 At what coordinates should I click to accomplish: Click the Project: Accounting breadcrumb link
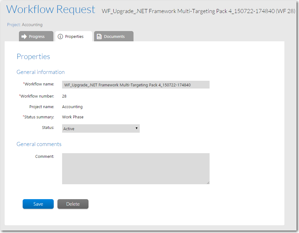(x=25, y=25)
